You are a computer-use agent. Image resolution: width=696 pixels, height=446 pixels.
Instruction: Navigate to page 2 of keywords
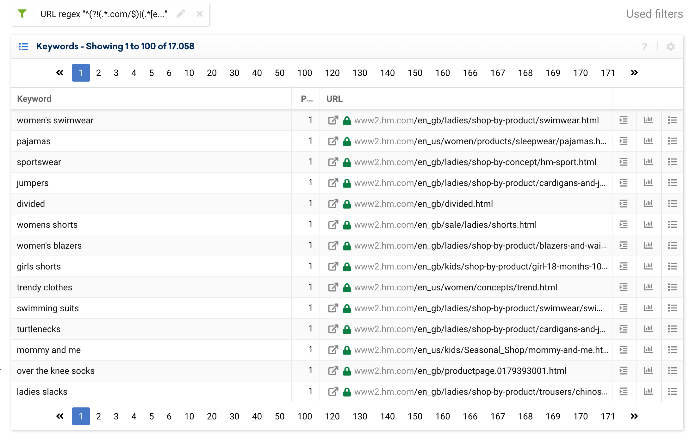click(x=98, y=72)
